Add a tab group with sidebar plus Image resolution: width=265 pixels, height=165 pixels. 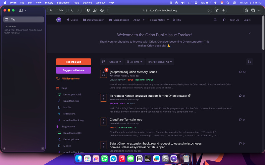(x=4, y=148)
